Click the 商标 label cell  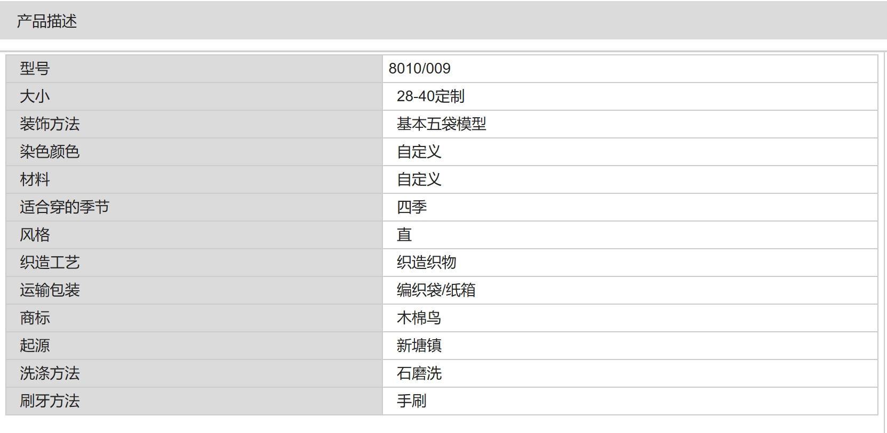pyautogui.click(x=194, y=318)
